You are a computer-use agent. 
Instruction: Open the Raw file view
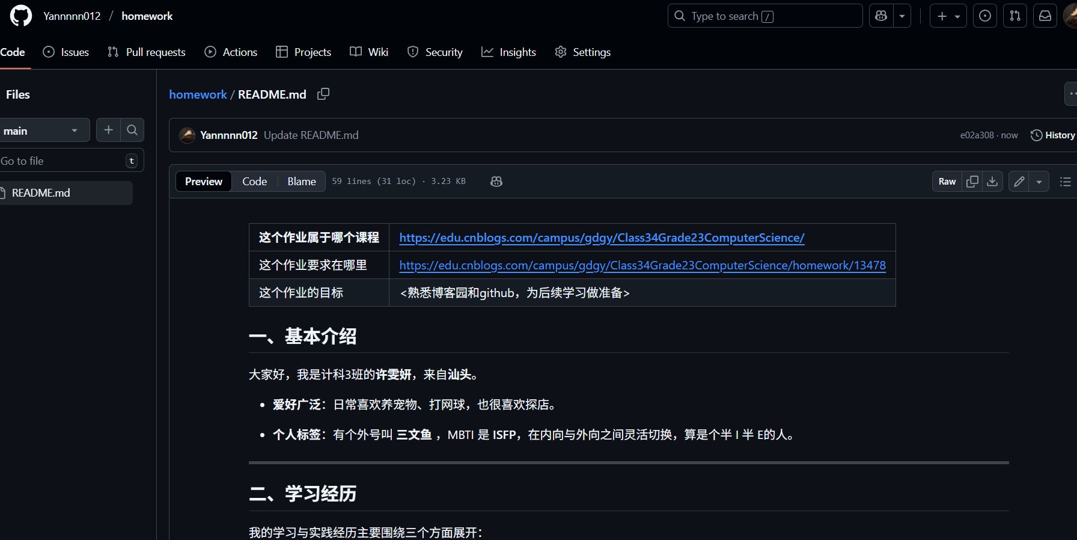(947, 182)
